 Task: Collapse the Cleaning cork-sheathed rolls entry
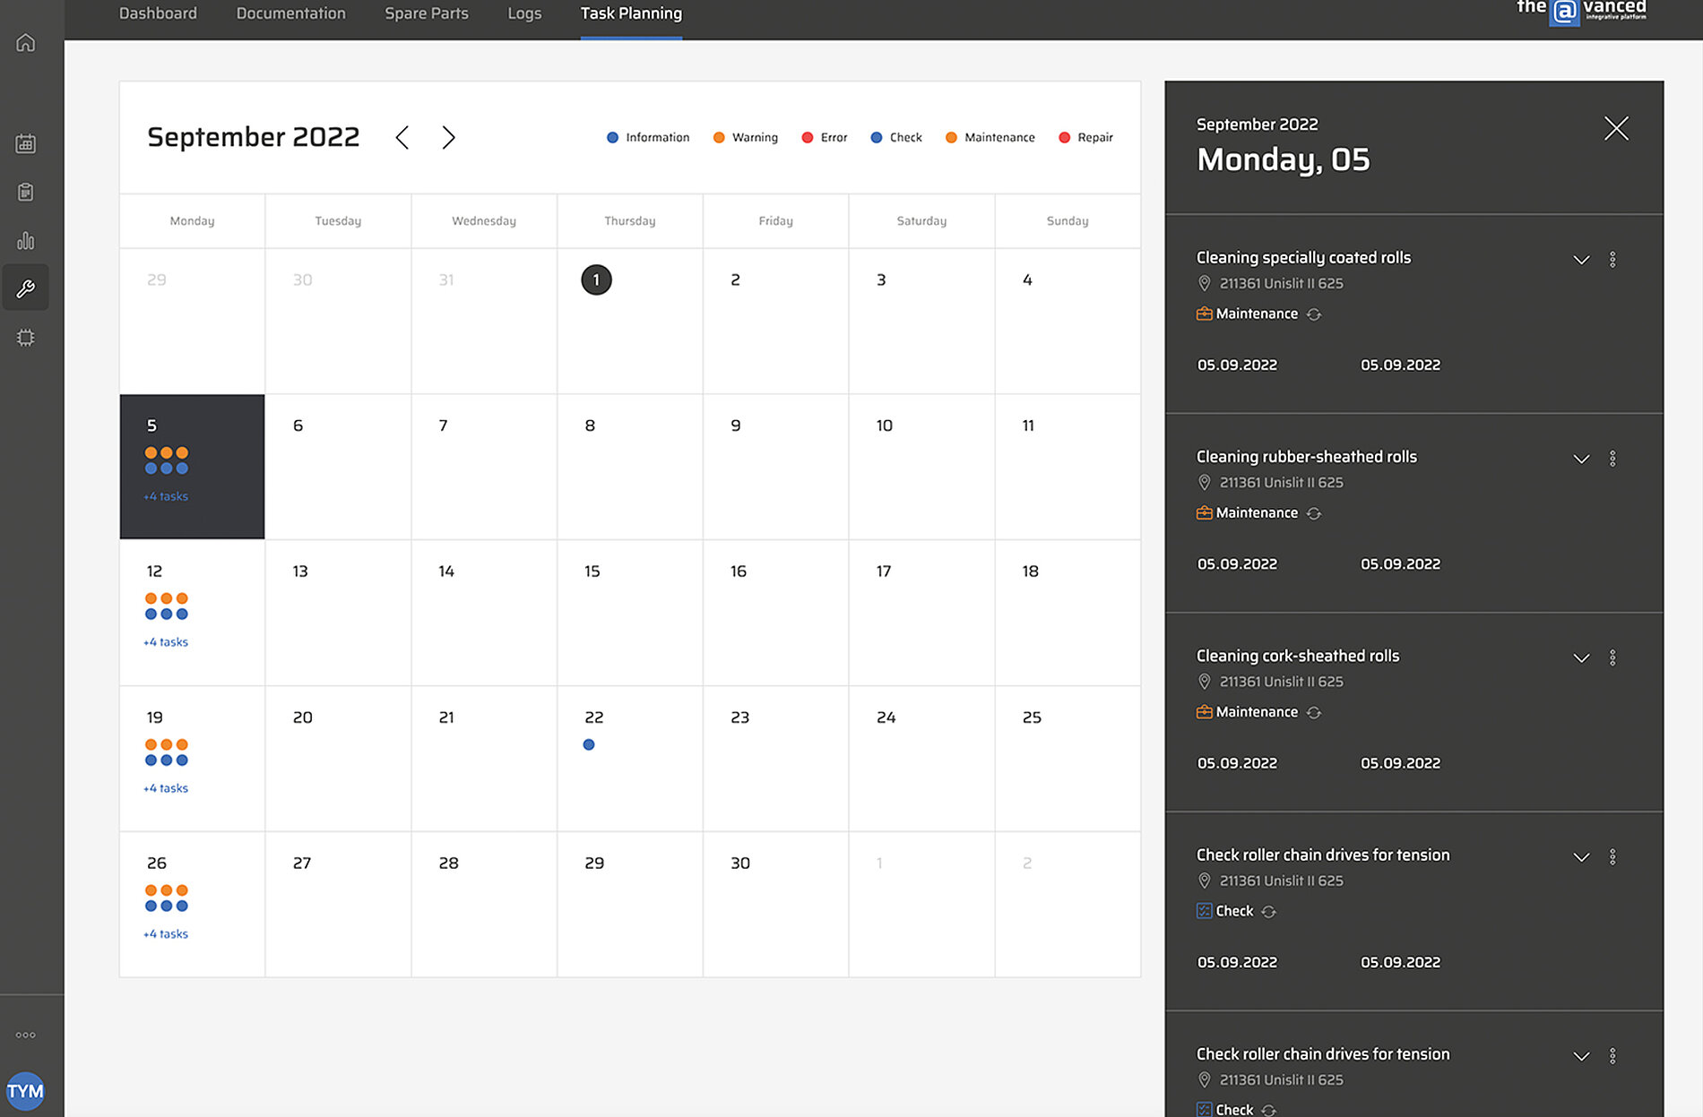click(1580, 657)
